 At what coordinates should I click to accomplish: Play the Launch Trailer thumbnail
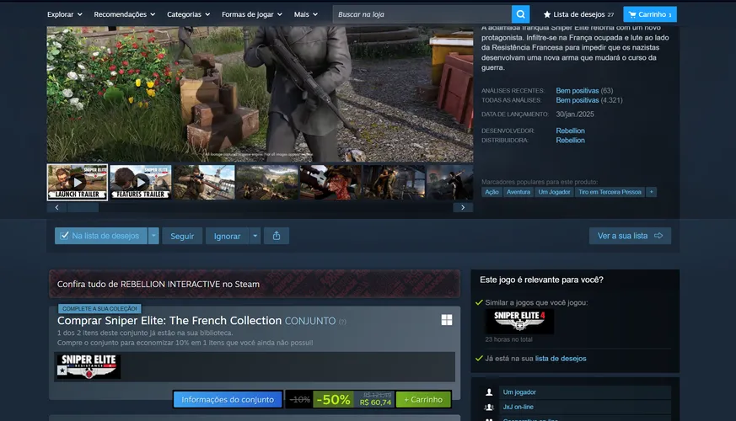coord(78,182)
